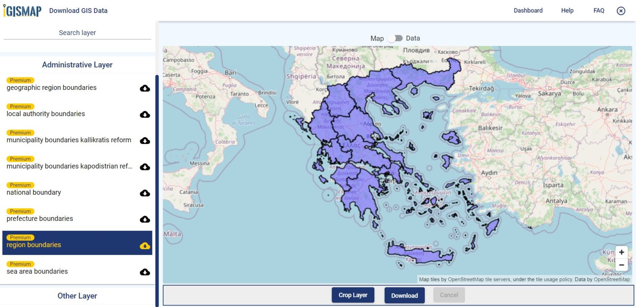636x307 pixels.
Task: Zoom in using the plus control on map
Action: click(x=622, y=252)
